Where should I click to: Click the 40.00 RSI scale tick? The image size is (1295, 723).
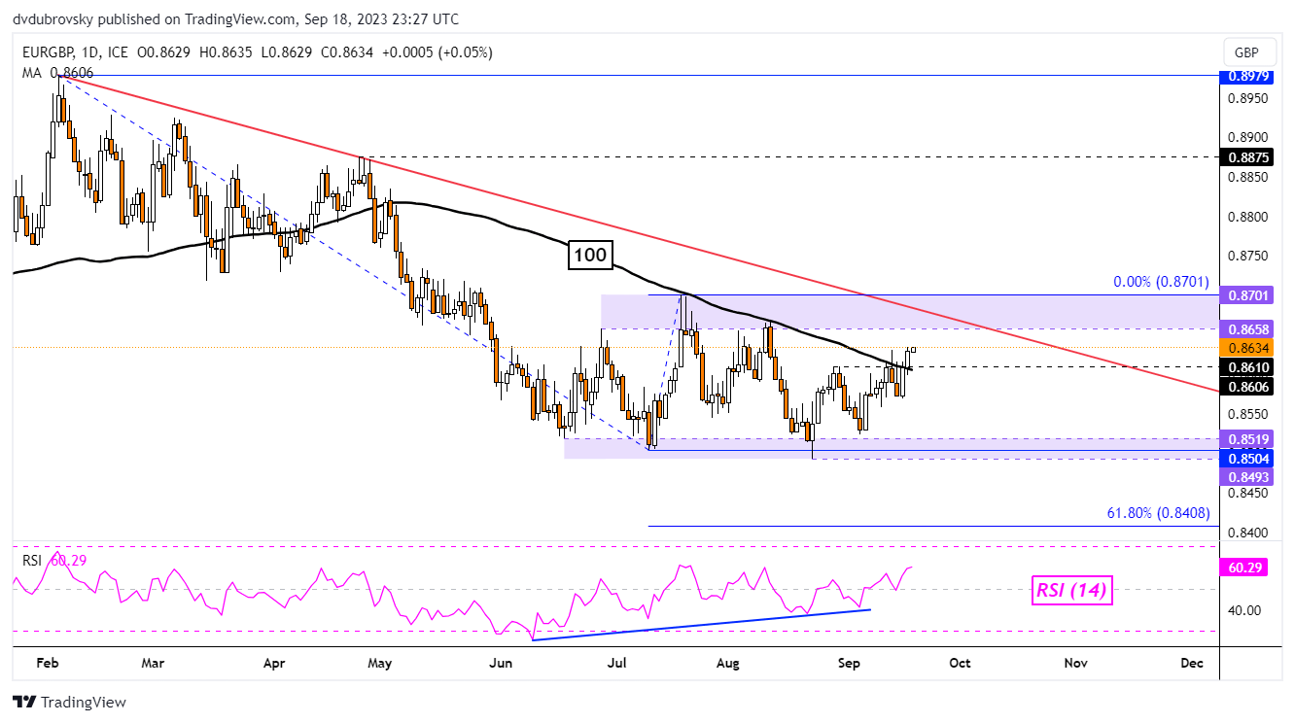click(1245, 610)
